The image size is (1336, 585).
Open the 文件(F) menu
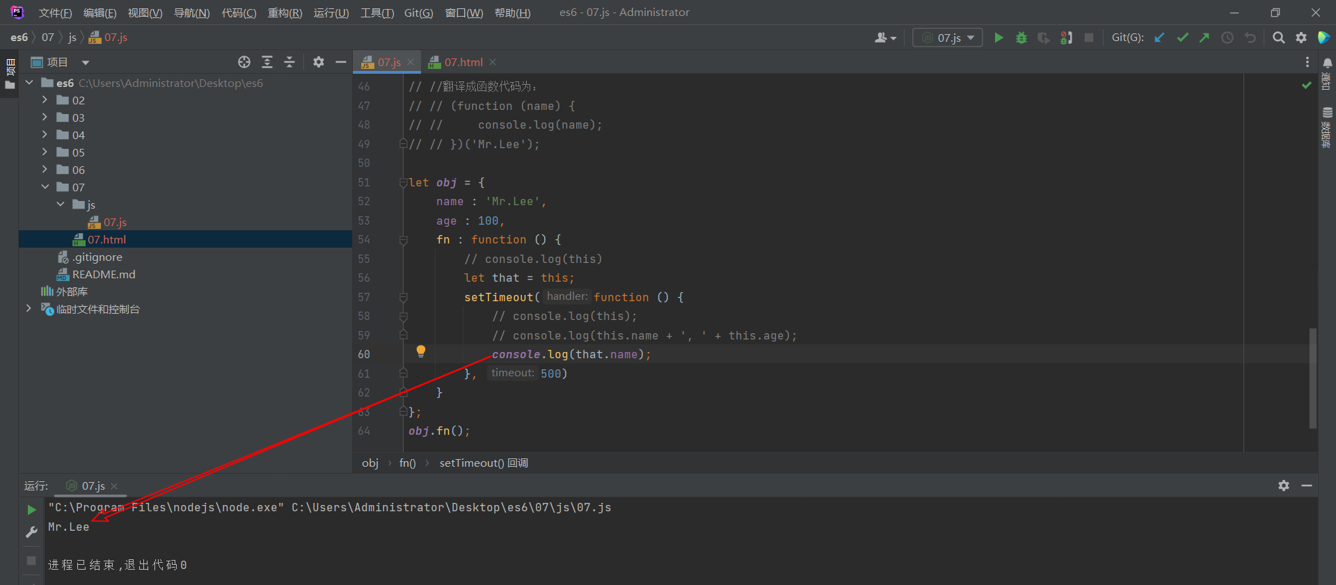[55, 13]
